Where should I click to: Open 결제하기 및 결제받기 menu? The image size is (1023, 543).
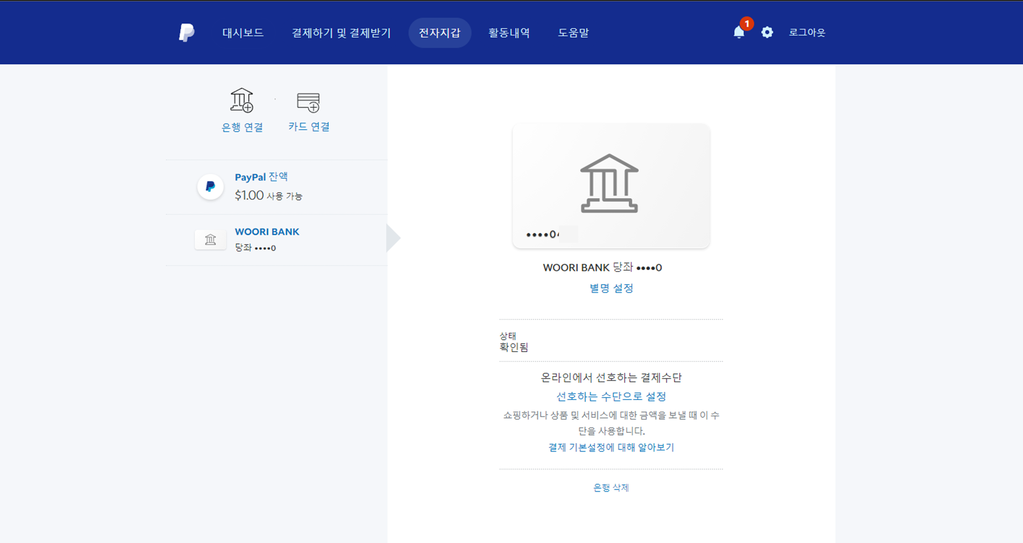[341, 33]
